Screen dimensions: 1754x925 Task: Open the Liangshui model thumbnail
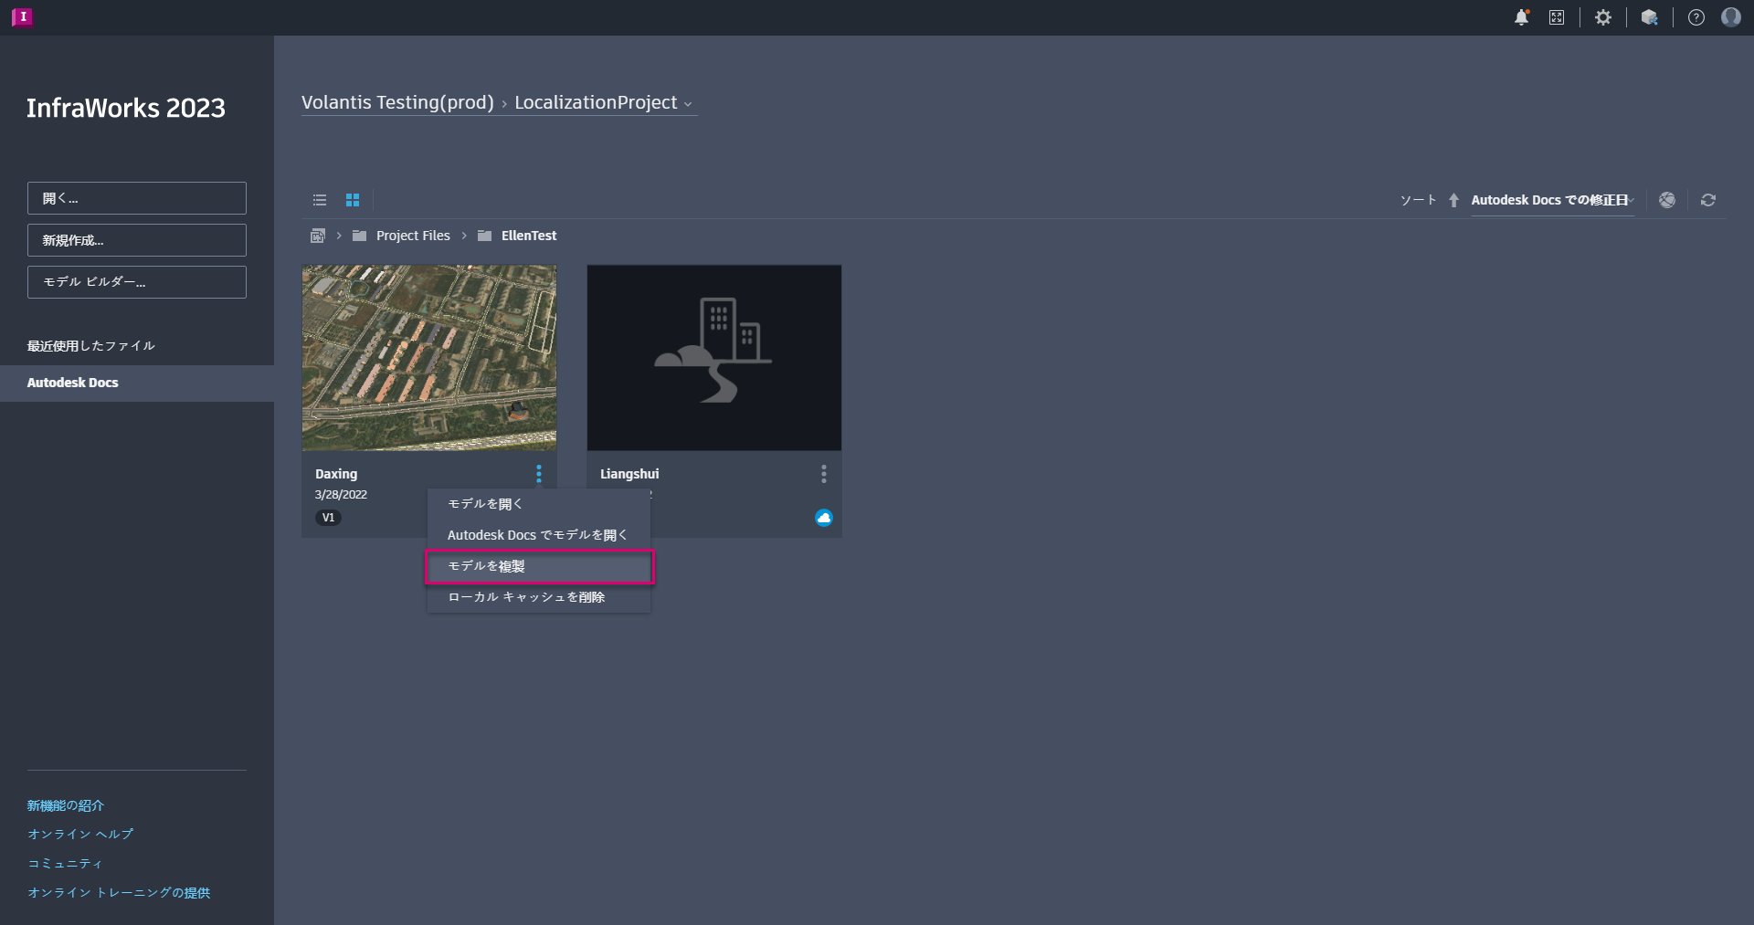[x=714, y=358]
